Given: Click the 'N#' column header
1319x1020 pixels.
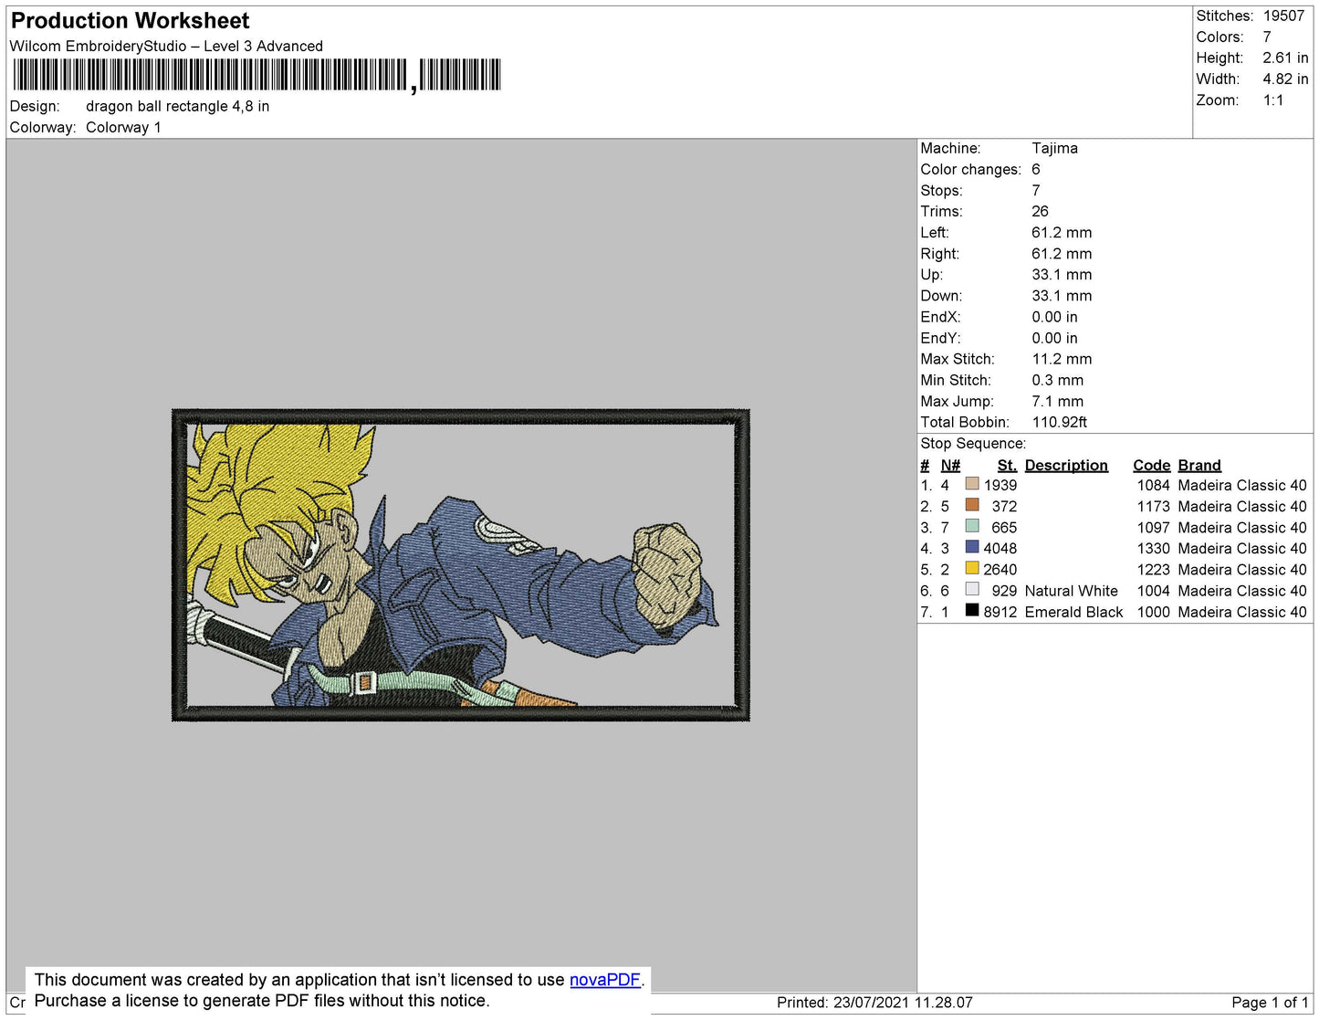Looking at the screenshot, I should point(950,466).
